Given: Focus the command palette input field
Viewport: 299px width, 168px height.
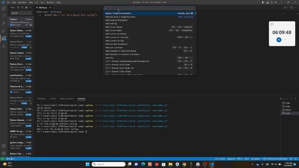Looking at the screenshot, I should point(149,8).
